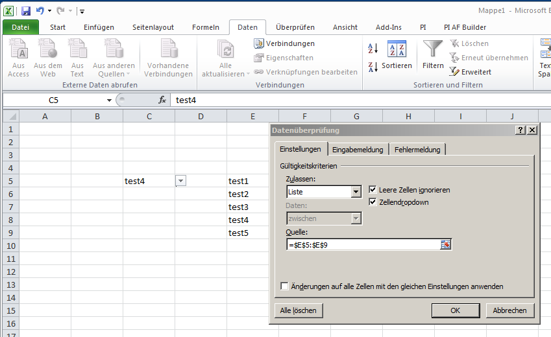Confirm the dialog with OK
Image resolution: width=551 pixels, height=337 pixels.
[x=456, y=310]
